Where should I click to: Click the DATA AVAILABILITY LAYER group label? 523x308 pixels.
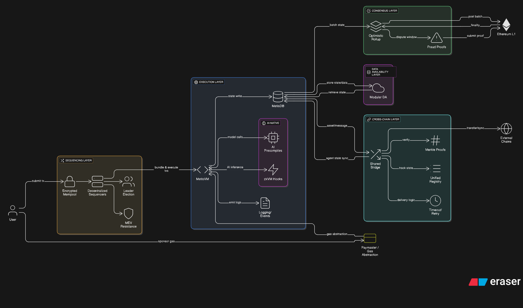(381, 72)
